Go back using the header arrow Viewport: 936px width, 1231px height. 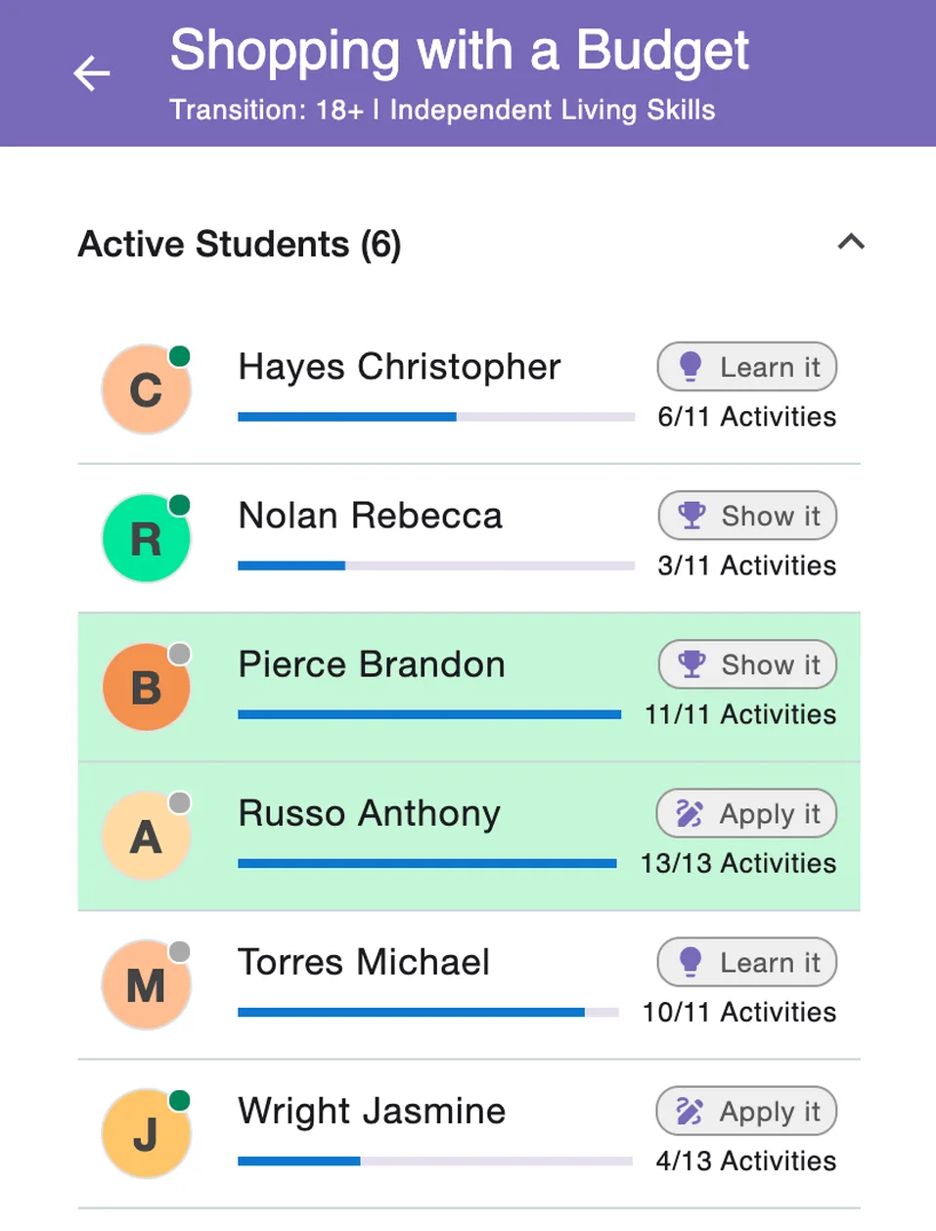(x=92, y=73)
